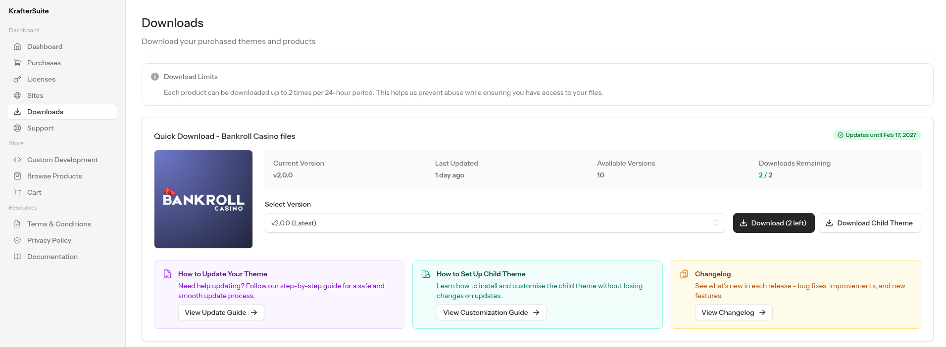The image size is (946, 347).
Task: Open the Select Version dropdown
Action: point(490,223)
